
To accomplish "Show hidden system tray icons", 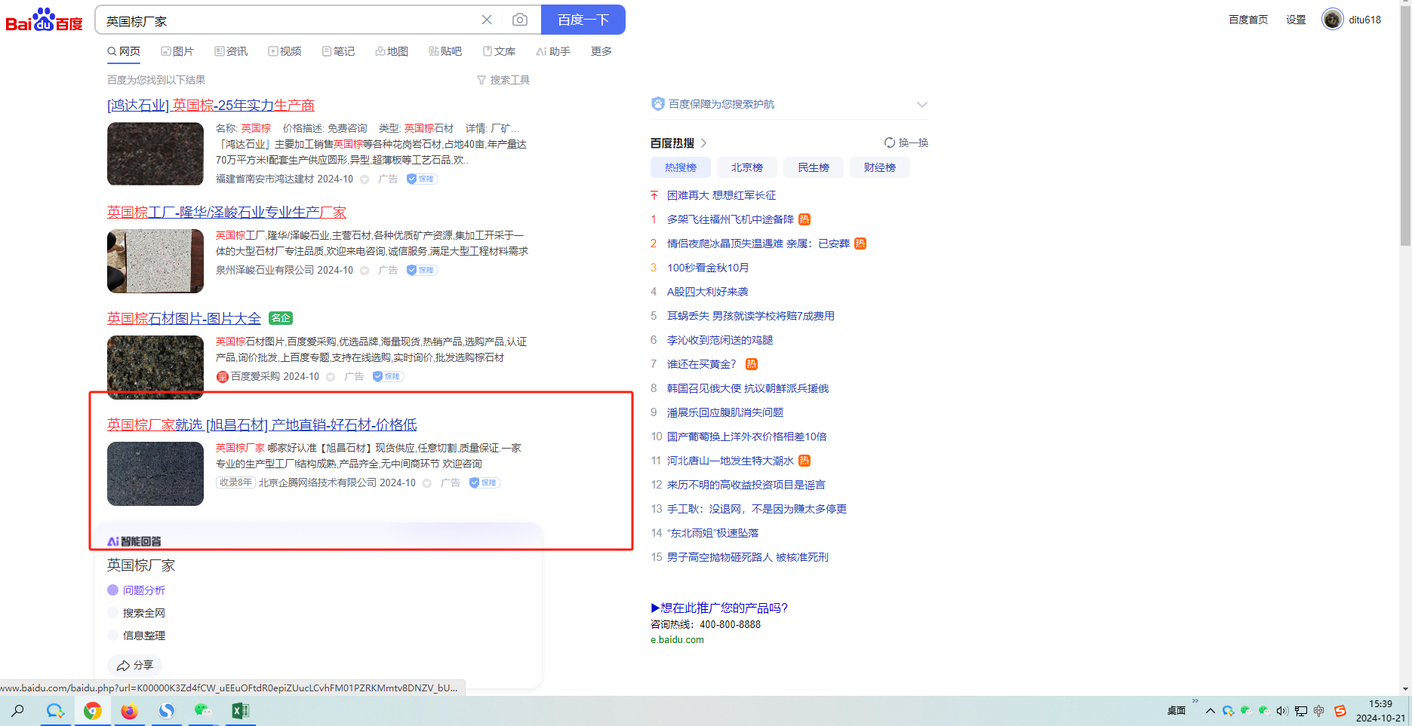I will pos(1210,711).
